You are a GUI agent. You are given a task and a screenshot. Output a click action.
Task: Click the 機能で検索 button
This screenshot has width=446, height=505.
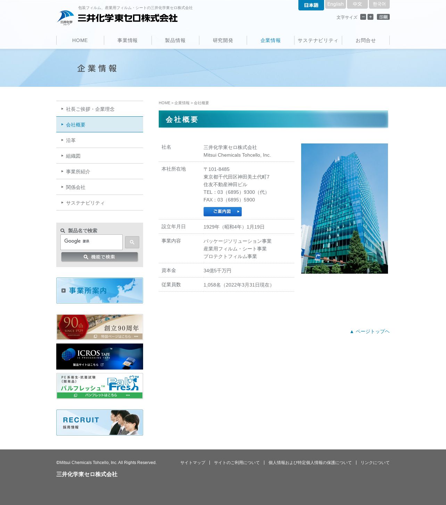pos(100,257)
